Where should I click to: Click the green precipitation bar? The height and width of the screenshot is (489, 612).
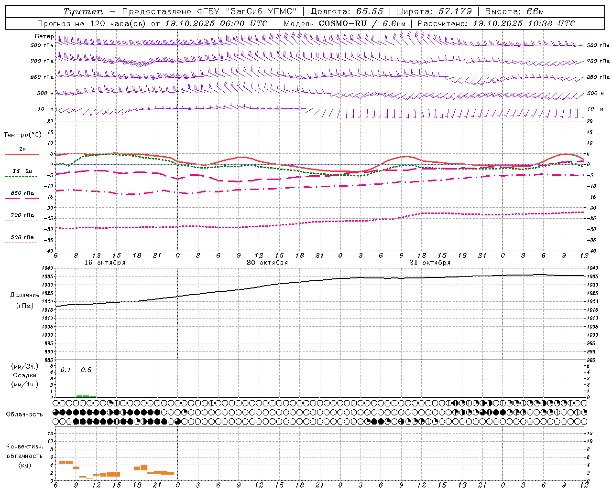pos(86,396)
